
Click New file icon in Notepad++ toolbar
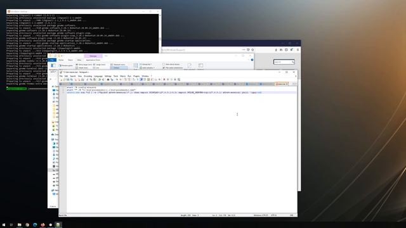62,80
